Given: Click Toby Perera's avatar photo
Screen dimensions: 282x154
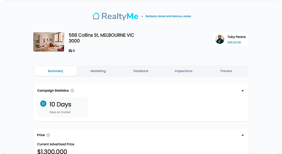Looking at the screenshot, I should pyautogui.click(x=220, y=39).
